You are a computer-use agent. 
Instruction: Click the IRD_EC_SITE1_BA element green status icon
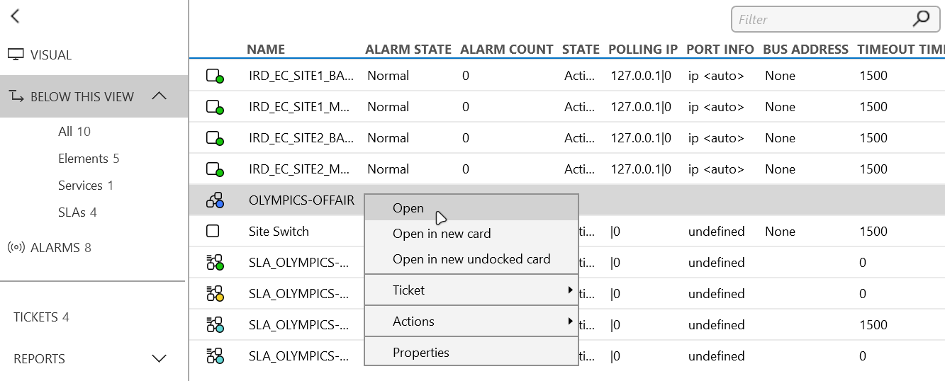pyautogui.click(x=215, y=76)
